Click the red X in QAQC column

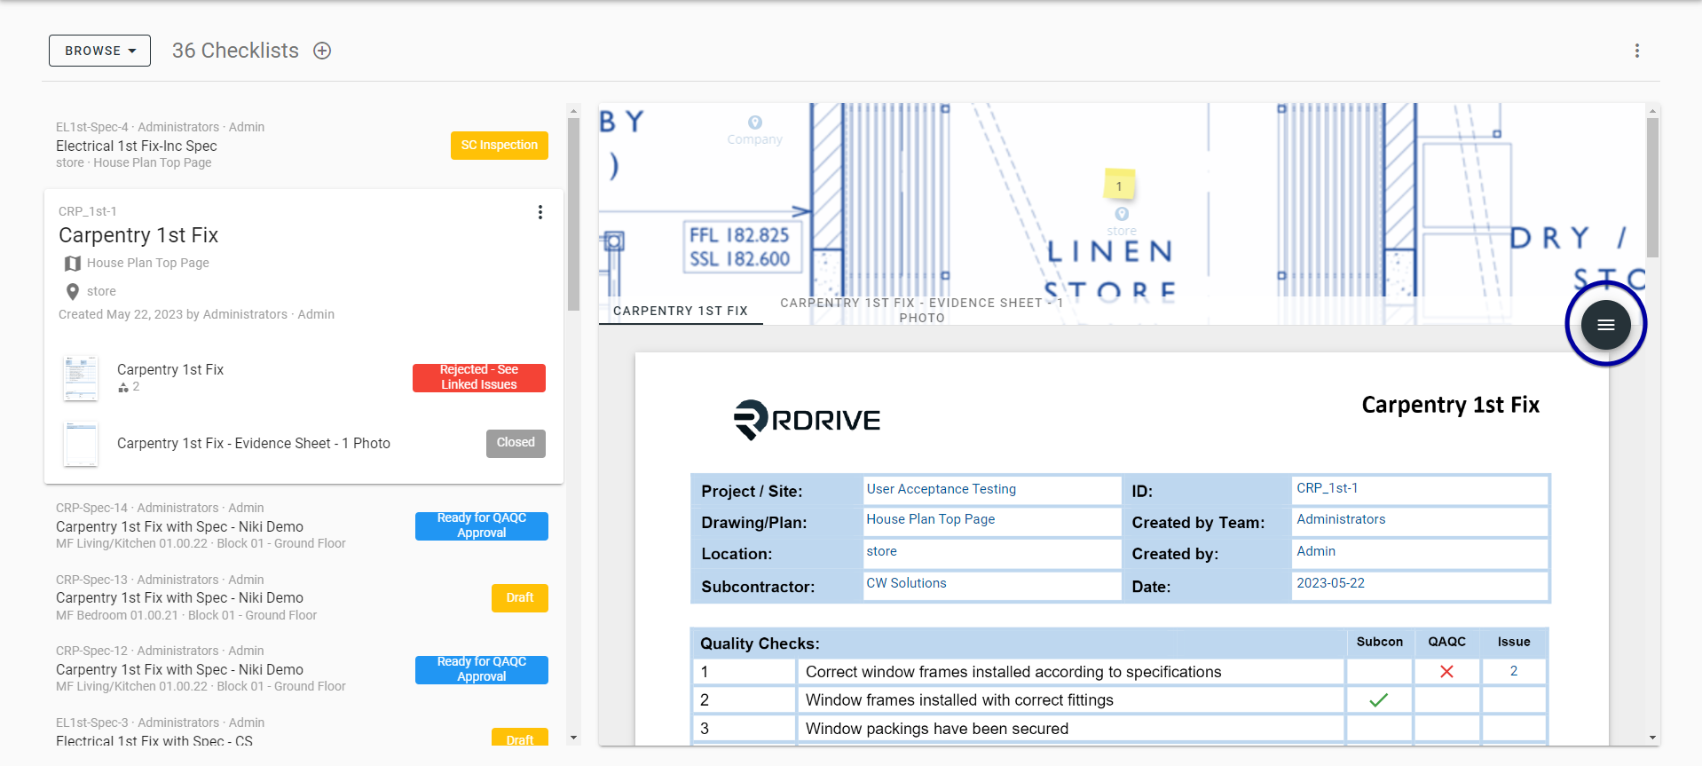pyautogui.click(x=1446, y=672)
